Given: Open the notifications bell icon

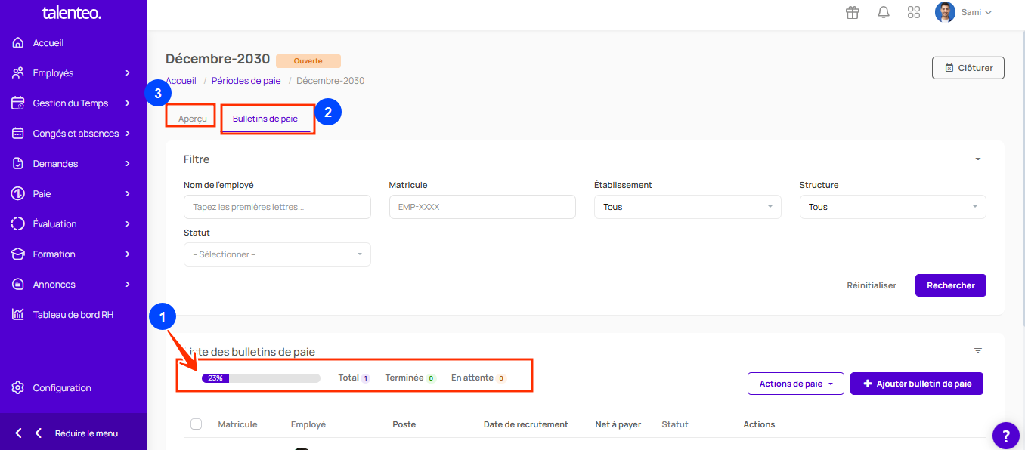Looking at the screenshot, I should (x=883, y=12).
